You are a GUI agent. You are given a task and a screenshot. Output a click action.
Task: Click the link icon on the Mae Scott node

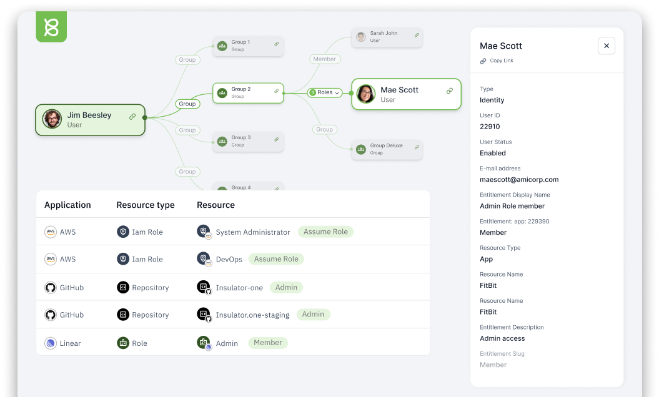[449, 91]
